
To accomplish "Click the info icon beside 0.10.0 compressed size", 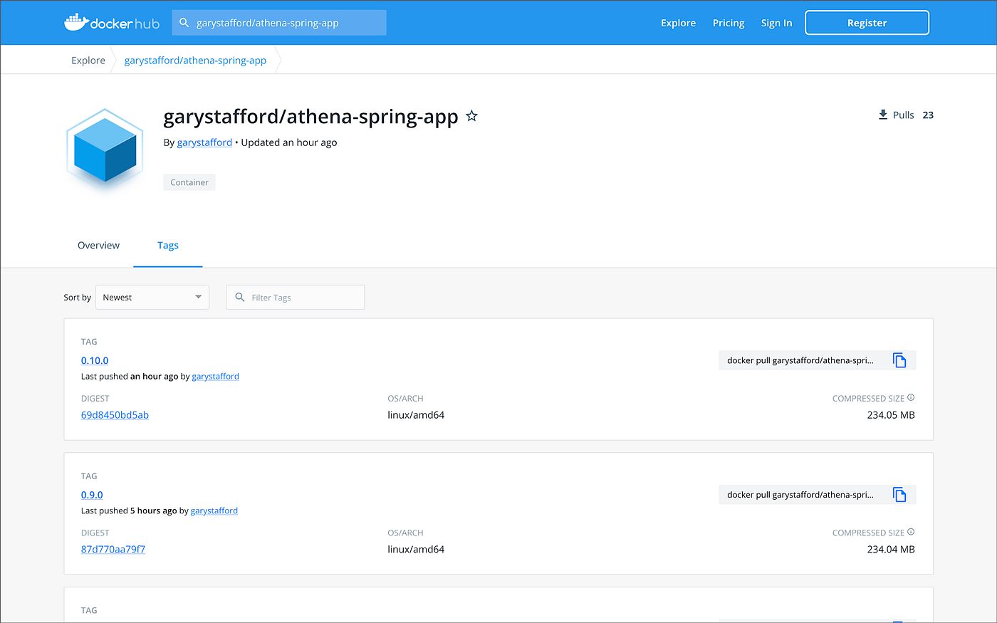I will click(911, 398).
